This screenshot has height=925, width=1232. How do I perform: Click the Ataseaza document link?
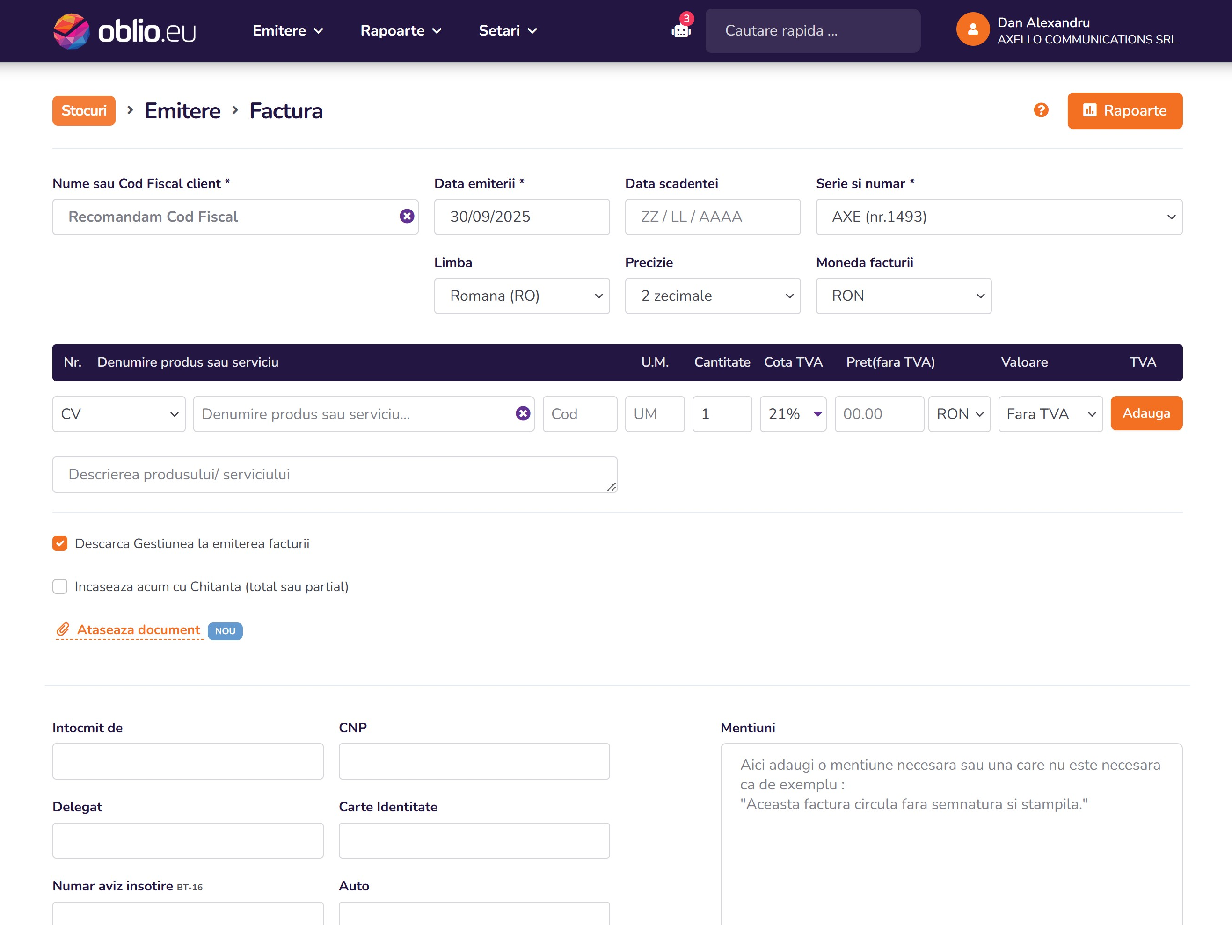coord(138,629)
